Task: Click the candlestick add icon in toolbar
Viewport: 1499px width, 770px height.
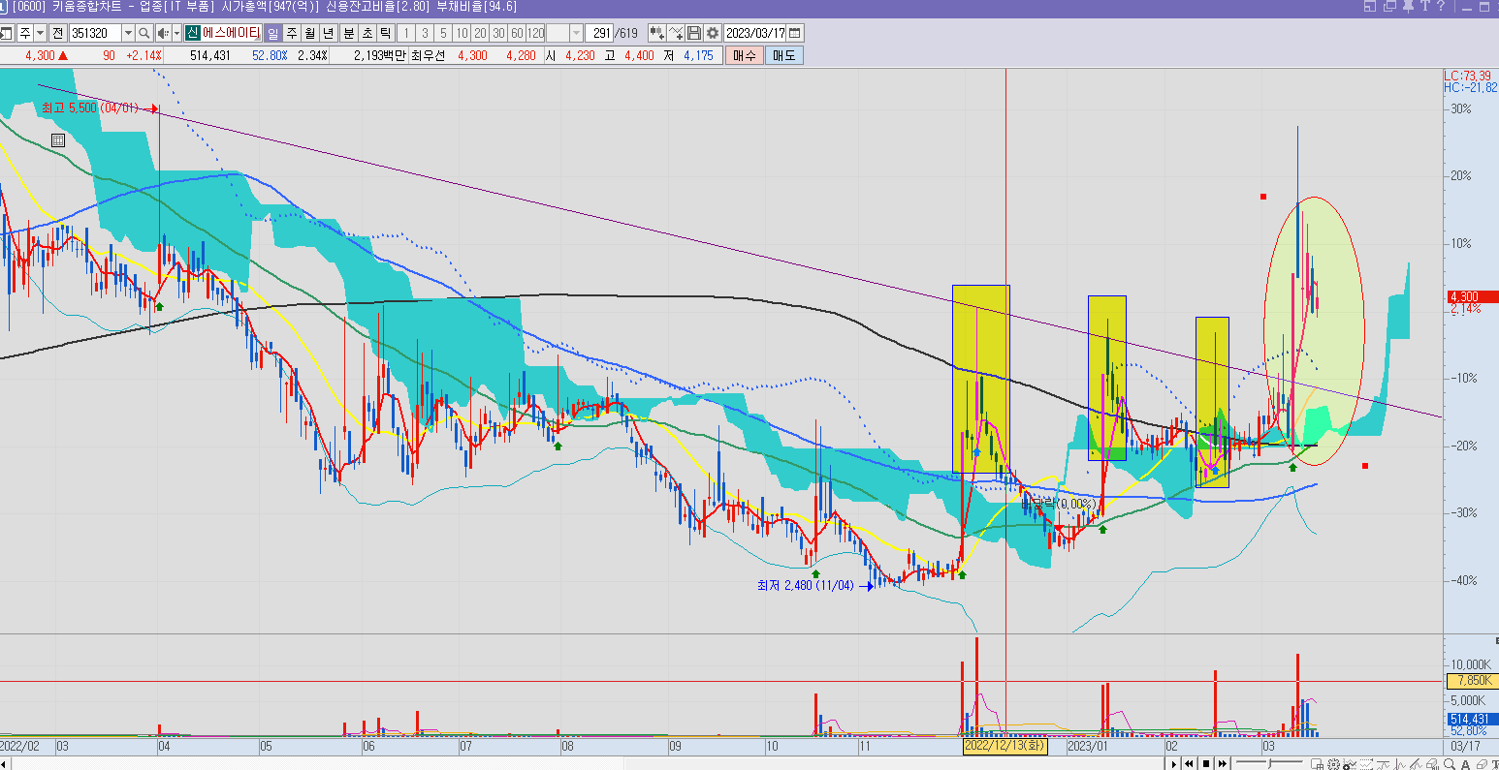Action: tap(655, 33)
